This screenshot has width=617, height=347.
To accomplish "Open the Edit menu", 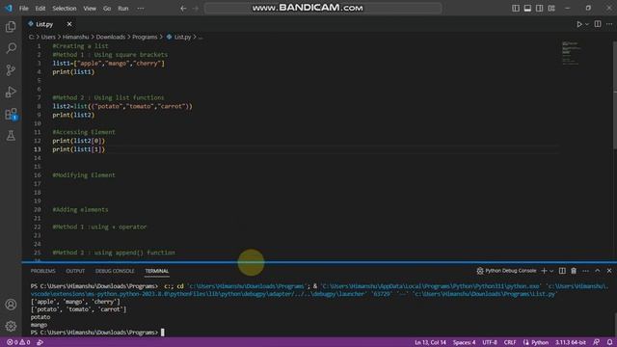I will [x=40, y=9].
